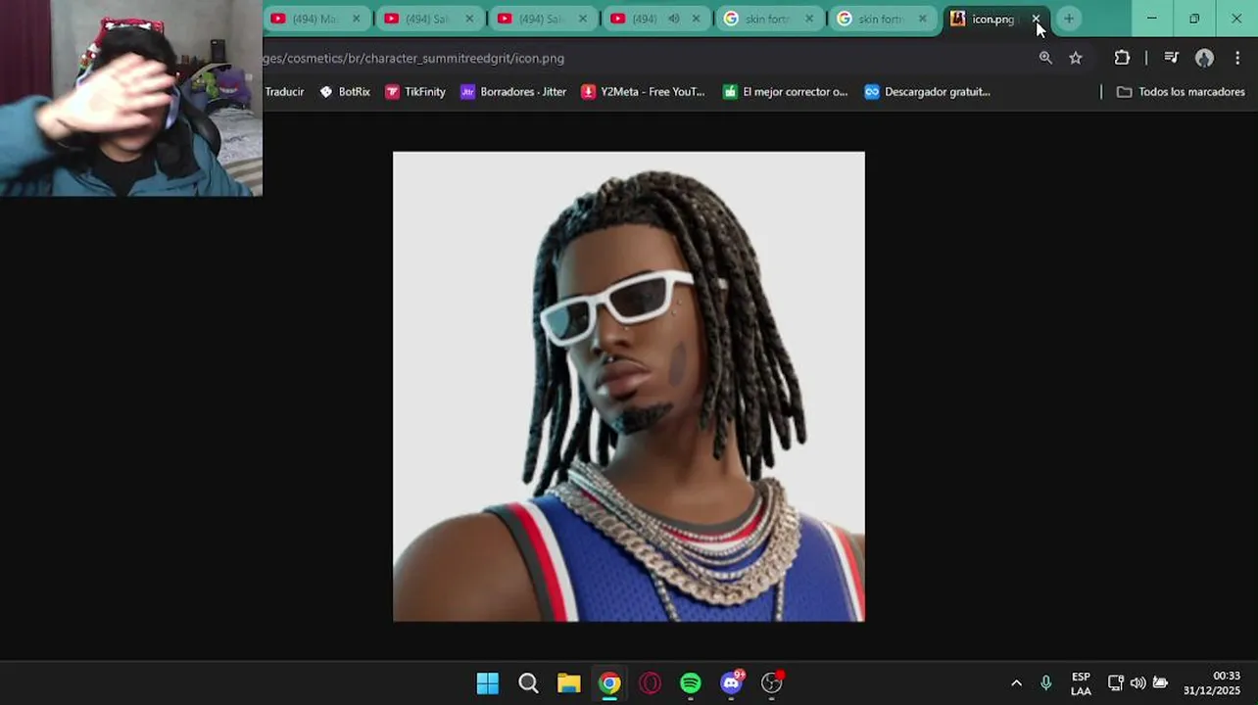Viewport: 1258px width, 705px height.
Task: Open Opera browser from taskbar
Action: 650,683
